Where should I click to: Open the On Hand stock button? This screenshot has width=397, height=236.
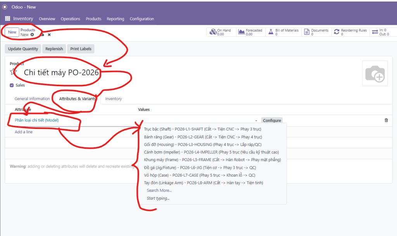[220, 32]
